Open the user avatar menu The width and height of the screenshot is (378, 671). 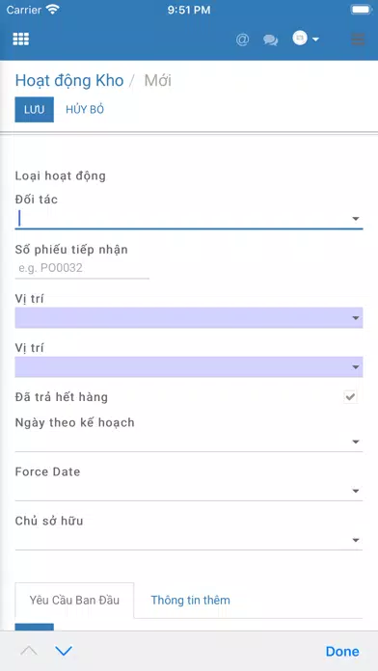click(x=306, y=39)
